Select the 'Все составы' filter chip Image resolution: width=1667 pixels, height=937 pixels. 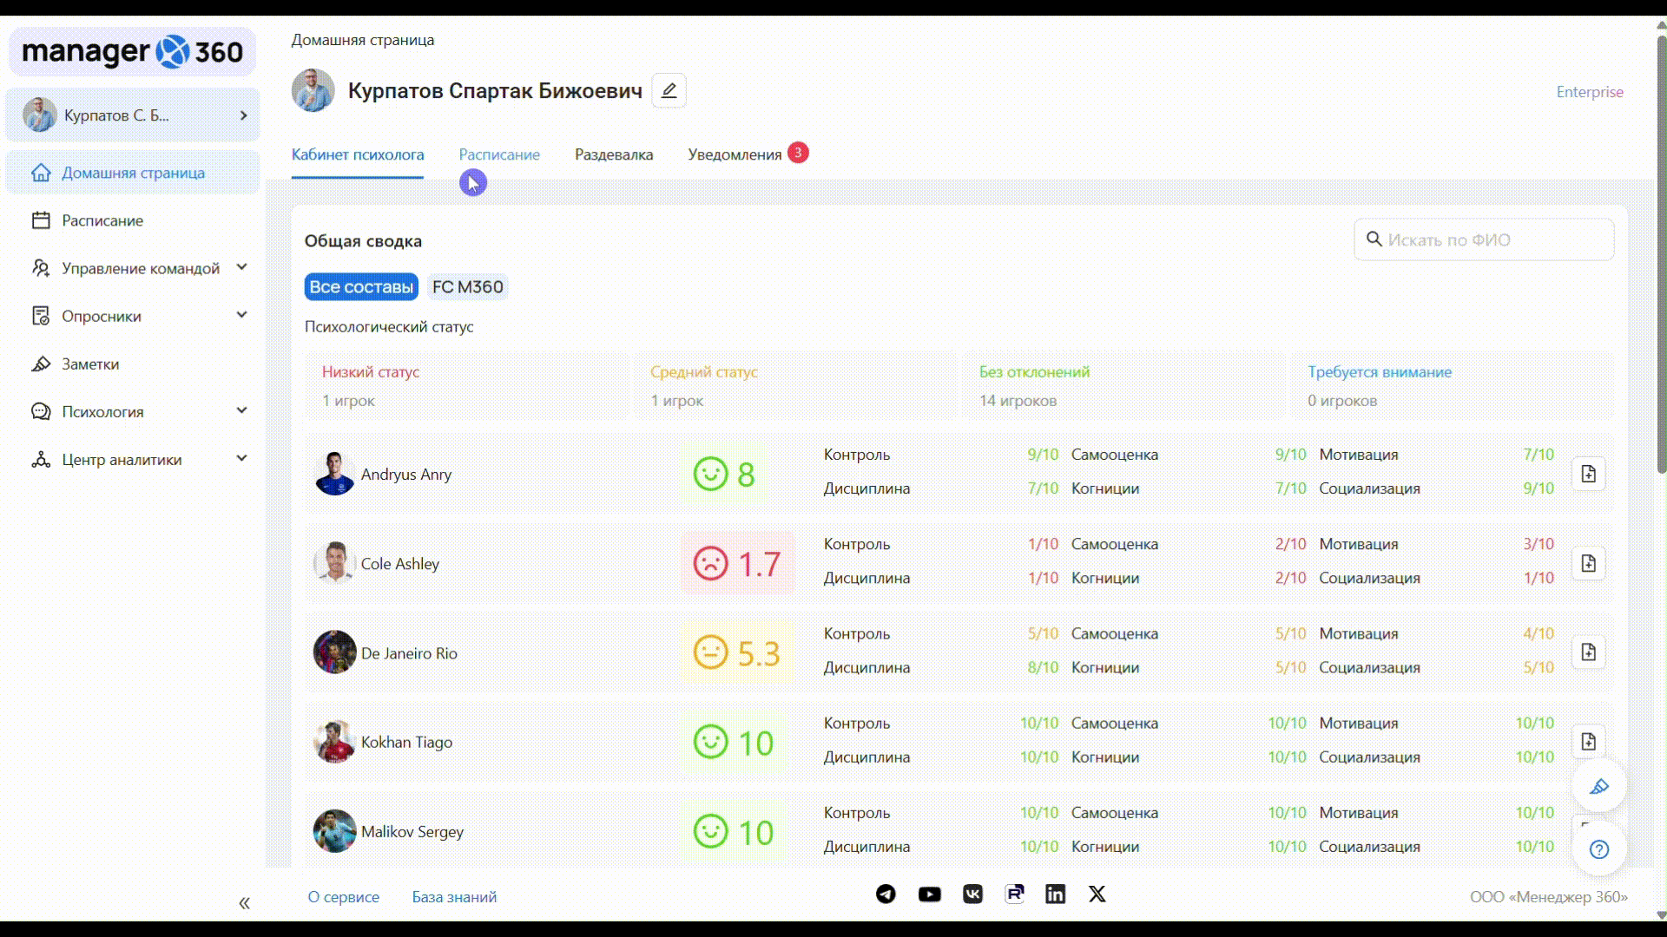pos(360,287)
